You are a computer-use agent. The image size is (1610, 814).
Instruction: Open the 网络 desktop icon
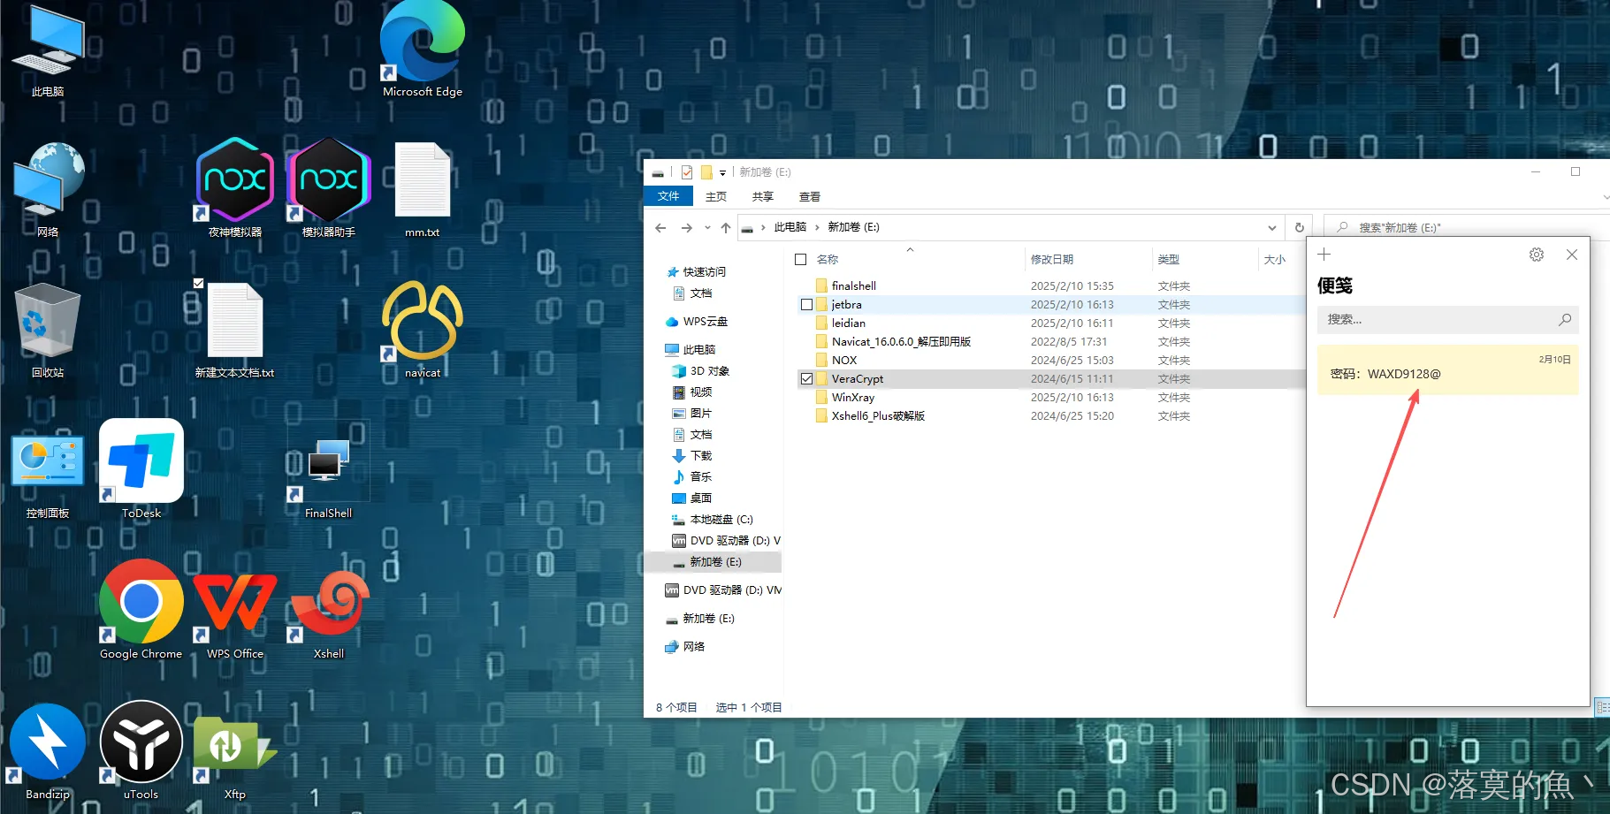click(x=48, y=190)
